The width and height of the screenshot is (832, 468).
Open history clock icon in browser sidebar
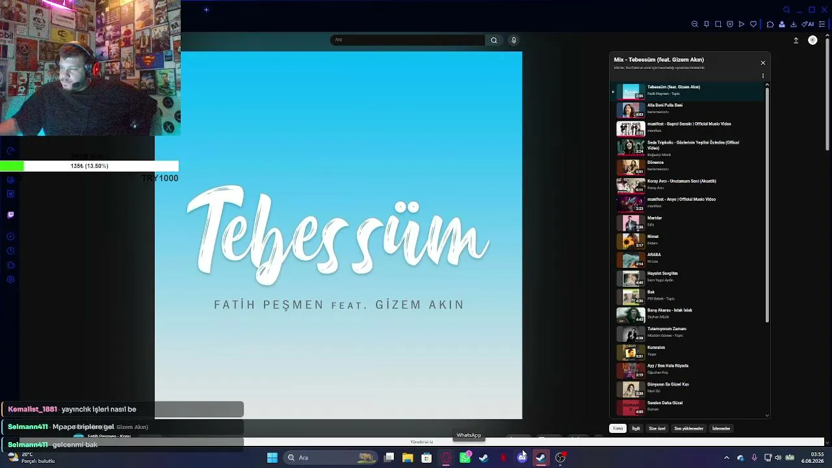pyautogui.click(x=10, y=251)
